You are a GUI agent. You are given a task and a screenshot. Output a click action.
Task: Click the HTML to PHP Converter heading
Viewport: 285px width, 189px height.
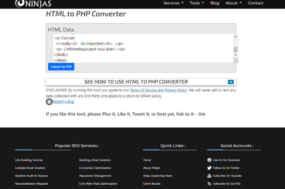[x=86, y=14]
